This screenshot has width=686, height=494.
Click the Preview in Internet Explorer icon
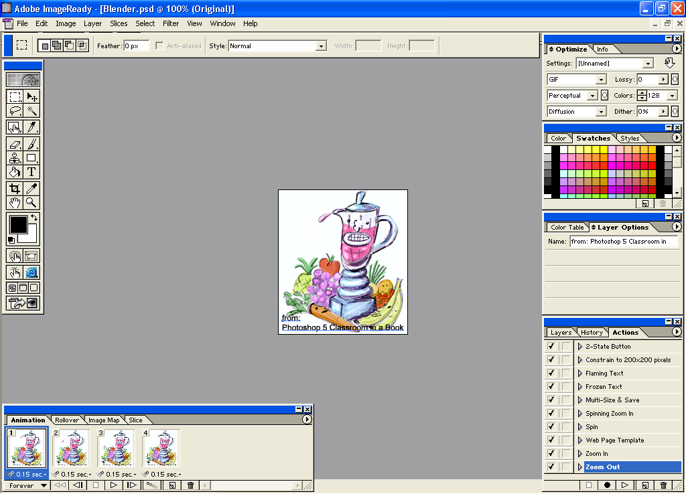(31, 272)
